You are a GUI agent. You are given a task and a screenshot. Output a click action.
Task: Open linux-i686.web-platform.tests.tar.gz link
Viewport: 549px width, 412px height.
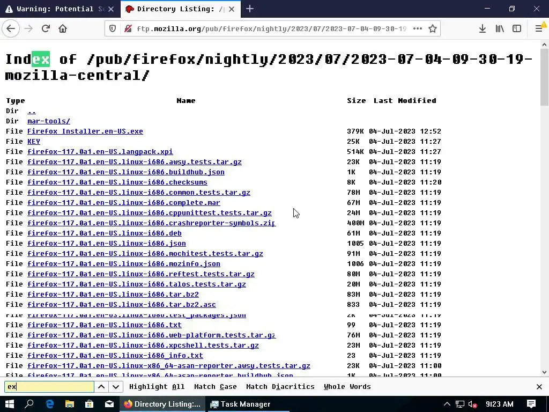[152, 335]
